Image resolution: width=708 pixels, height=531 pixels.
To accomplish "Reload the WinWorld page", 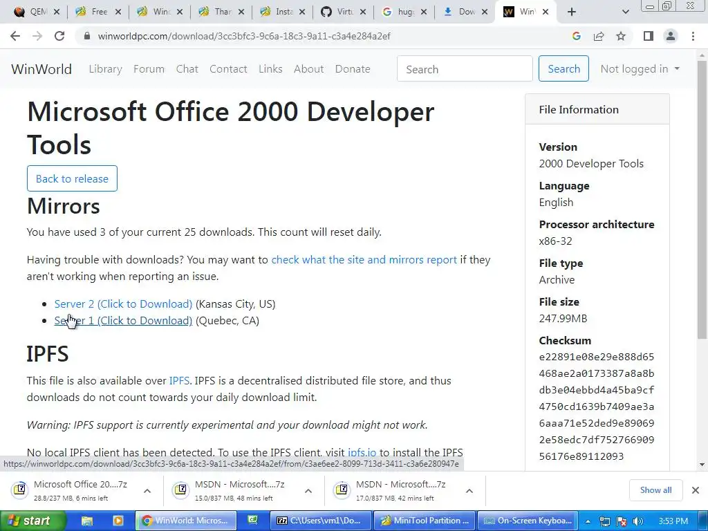I will [x=59, y=36].
